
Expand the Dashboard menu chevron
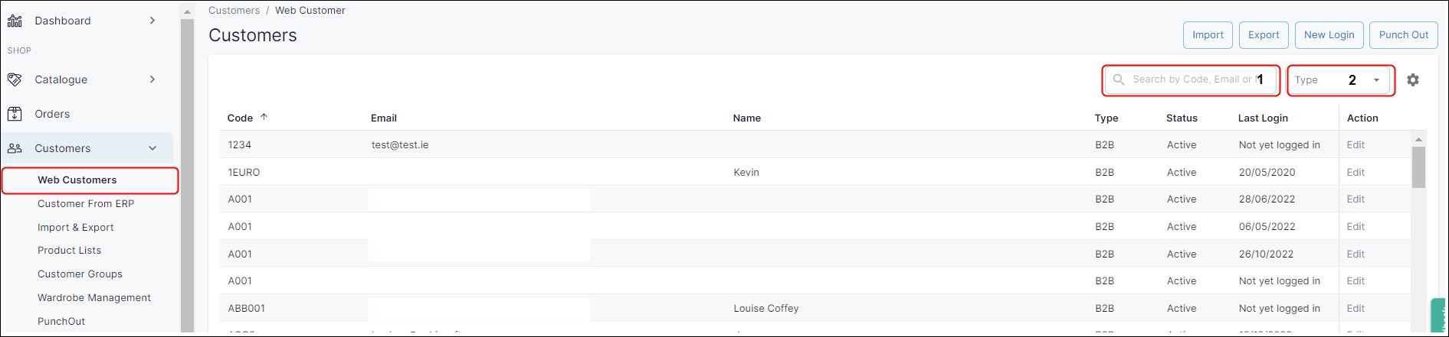[152, 21]
